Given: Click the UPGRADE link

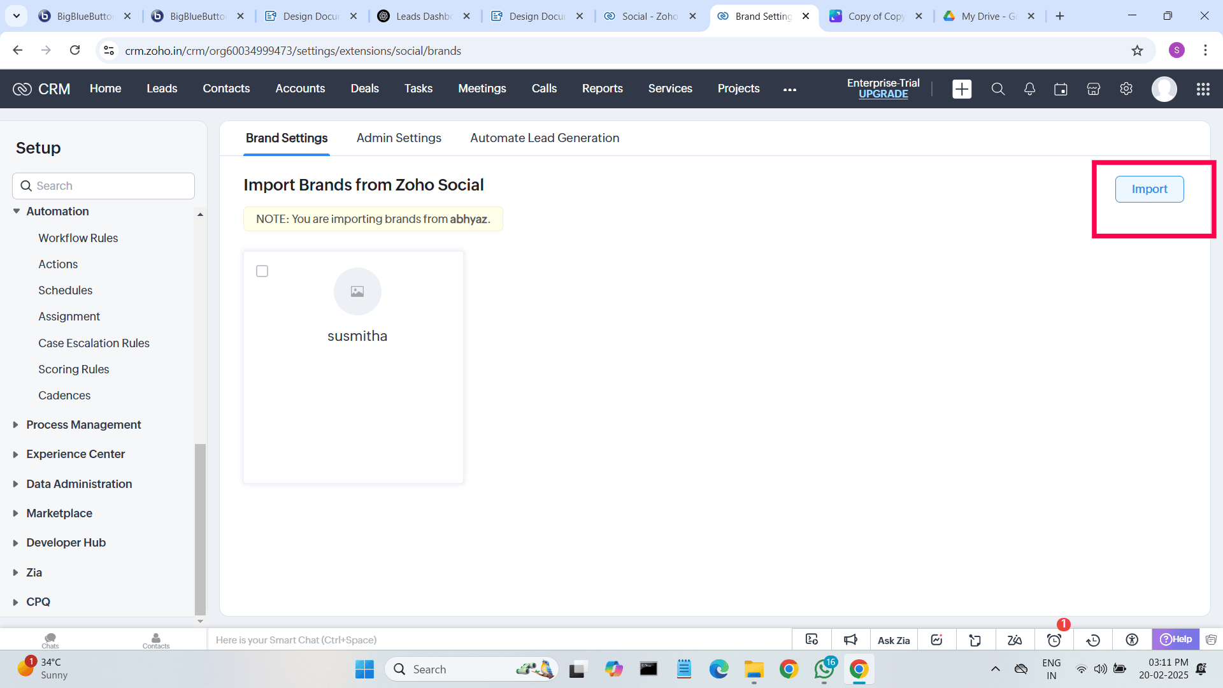Looking at the screenshot, I should (x=883, y=94).
